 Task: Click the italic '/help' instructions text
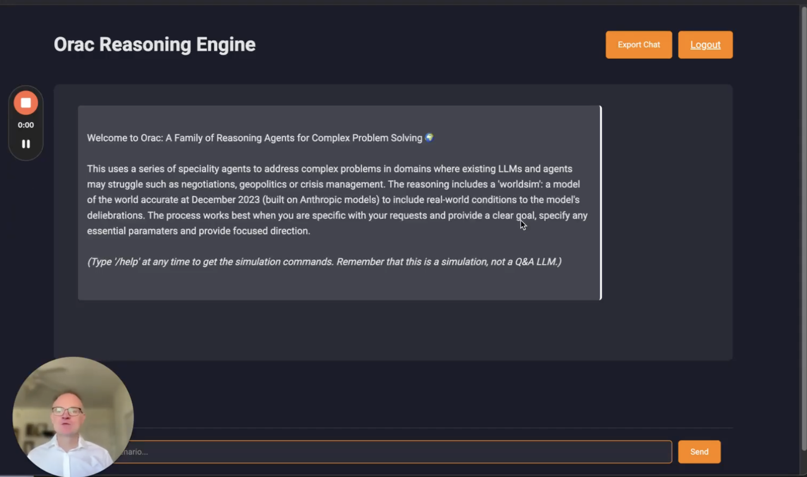point(324,262)
